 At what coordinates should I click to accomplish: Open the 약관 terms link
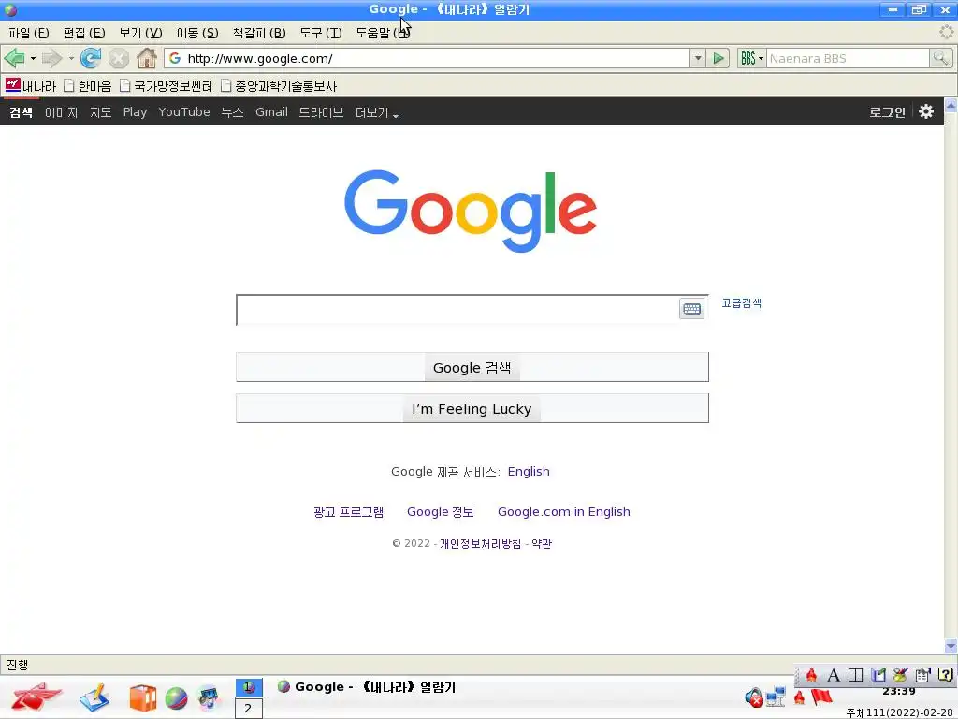(542, 544)
